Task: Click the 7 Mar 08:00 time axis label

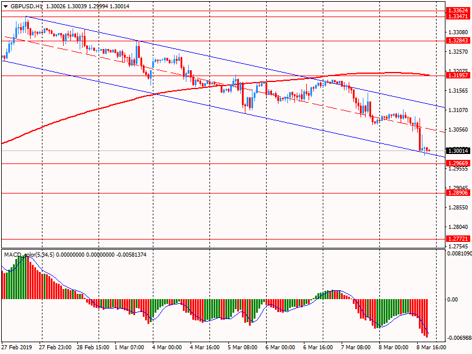Action: pyautogui.click(x=356, y=348)
